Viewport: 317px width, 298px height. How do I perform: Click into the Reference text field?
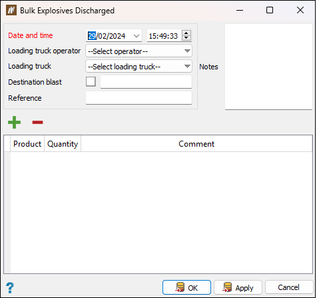point(139,98)
